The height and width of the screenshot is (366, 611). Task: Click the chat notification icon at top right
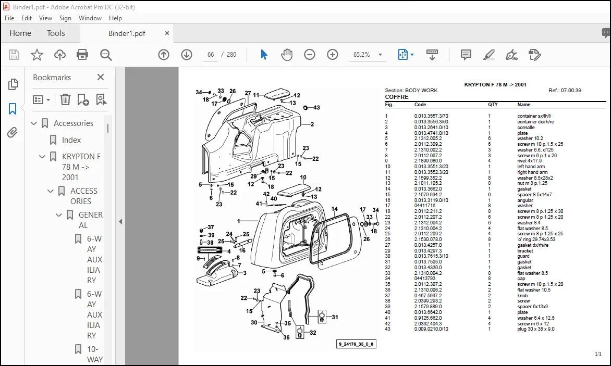(606, 33)
